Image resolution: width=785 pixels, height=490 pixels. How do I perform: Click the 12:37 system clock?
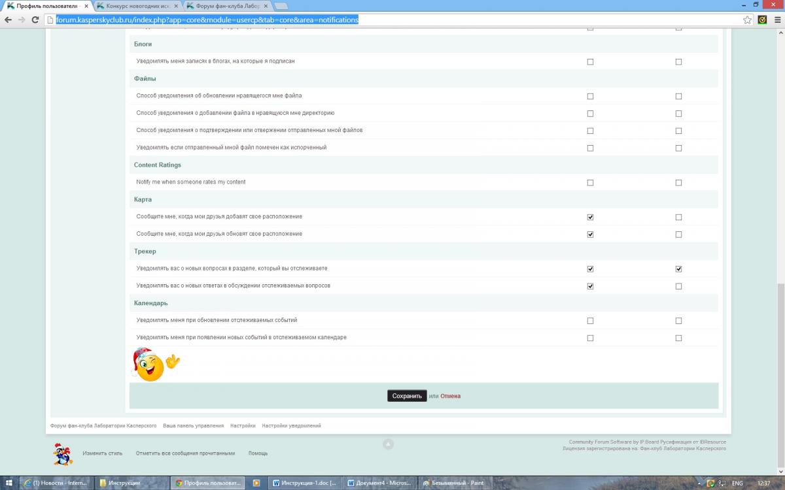pos(763,483)
